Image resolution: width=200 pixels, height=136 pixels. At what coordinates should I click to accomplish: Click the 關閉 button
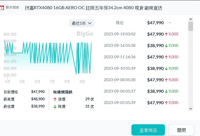coord(181,130)
